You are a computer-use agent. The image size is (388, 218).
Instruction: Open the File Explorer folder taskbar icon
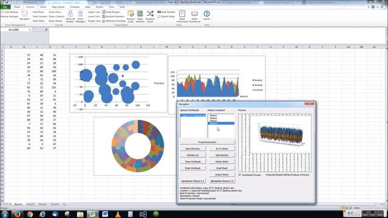tap(80, 214)
